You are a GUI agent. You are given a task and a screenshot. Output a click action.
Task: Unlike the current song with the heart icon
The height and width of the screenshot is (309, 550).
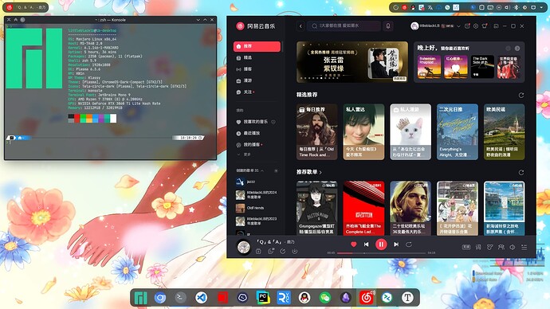[x=354, y=244]
